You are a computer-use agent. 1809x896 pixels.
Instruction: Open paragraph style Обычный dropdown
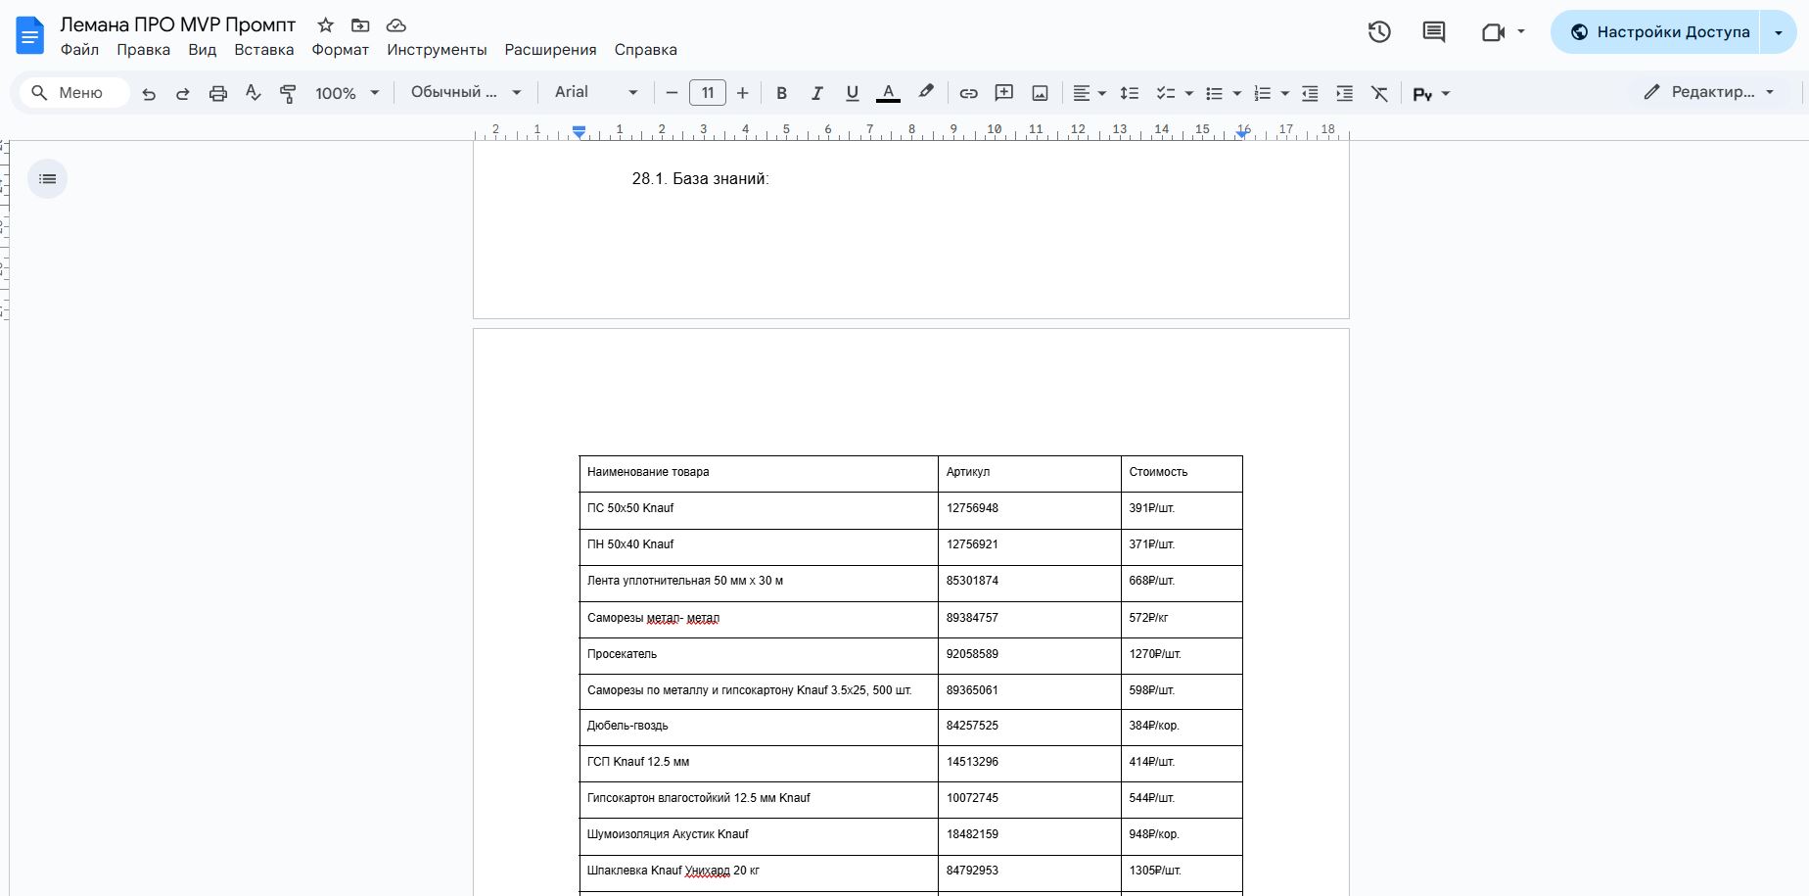point(466,92)
